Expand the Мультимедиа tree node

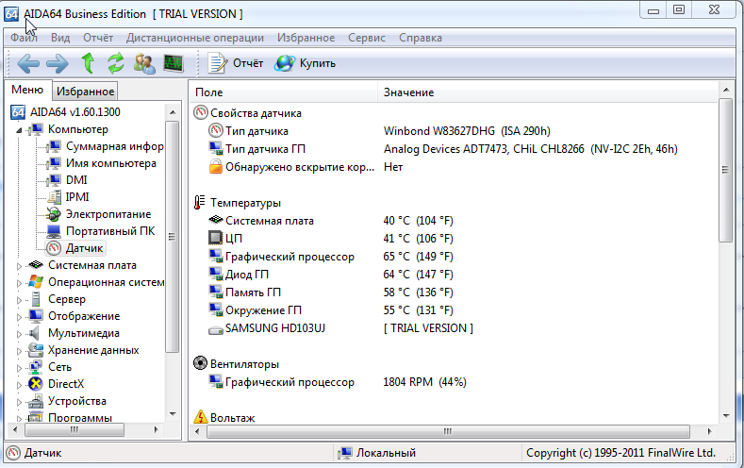[19, 334]
